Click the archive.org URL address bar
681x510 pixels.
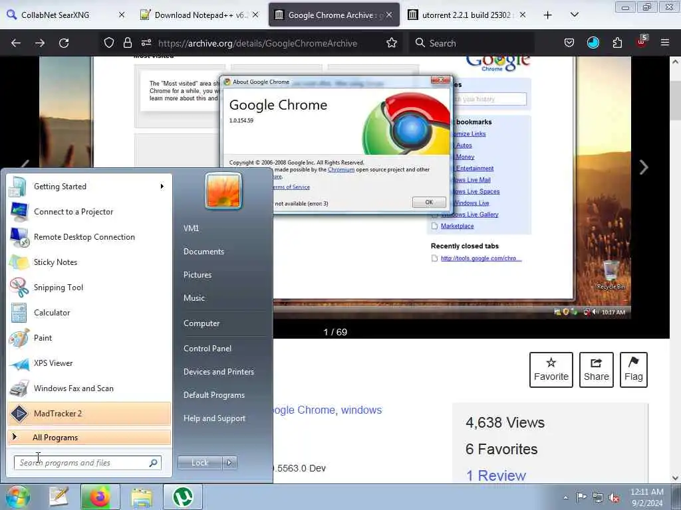tap(257, 43)
